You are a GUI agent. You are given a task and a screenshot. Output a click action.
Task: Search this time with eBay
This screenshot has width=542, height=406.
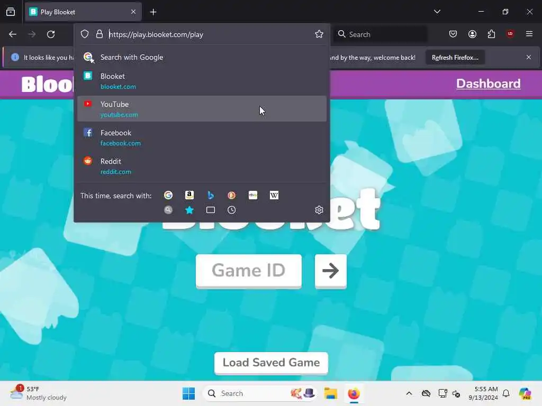(252, 196)
